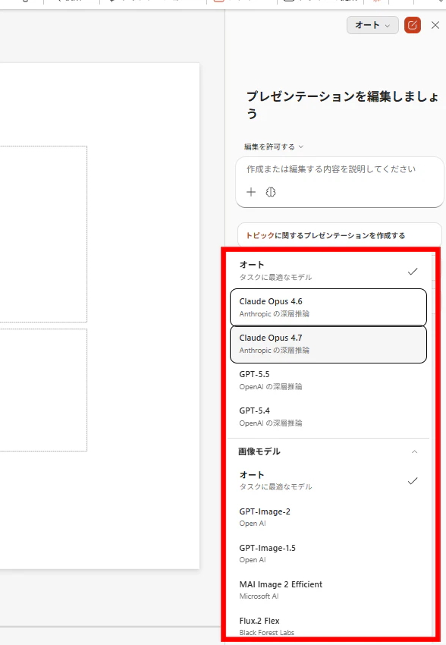446x645 pixels.
Task: Choose GPT-Image-1.5 image model
Action: [x=329, y=553]
